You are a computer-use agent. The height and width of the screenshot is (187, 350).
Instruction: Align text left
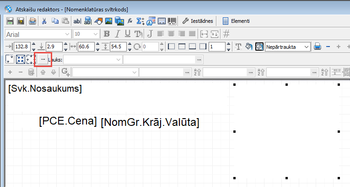[x=161, y=34]
